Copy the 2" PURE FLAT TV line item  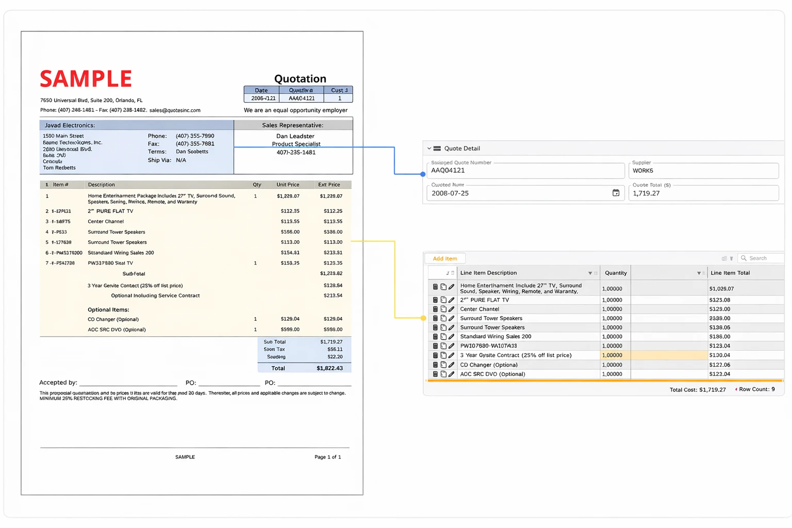443,300
